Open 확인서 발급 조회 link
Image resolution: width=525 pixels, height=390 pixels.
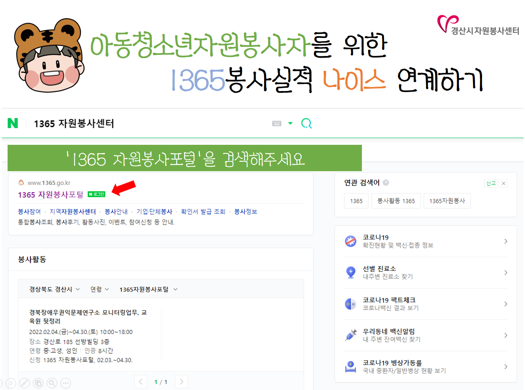coord(203,212)
